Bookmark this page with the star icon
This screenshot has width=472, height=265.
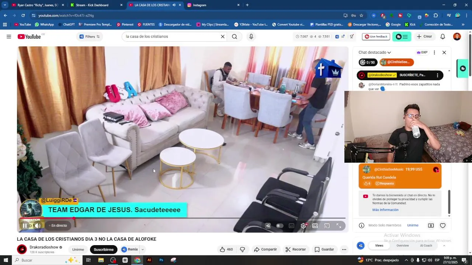[361, 15]
